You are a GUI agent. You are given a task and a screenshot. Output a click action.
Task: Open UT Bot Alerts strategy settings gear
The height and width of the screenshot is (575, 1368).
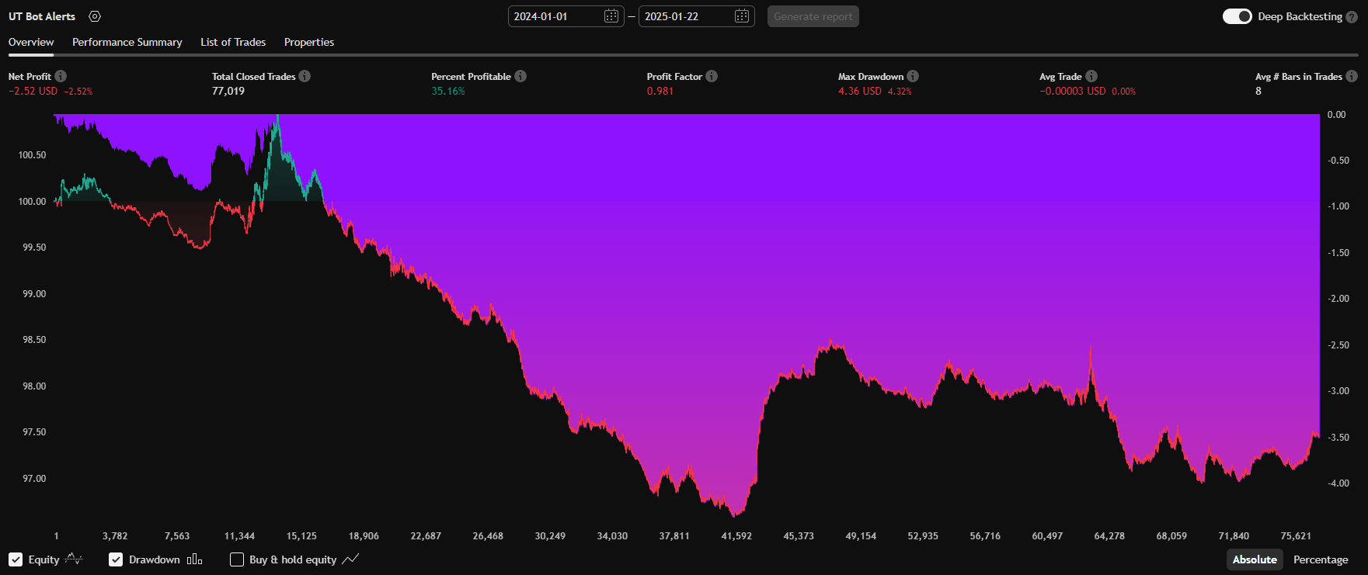(x=95, y=16)
